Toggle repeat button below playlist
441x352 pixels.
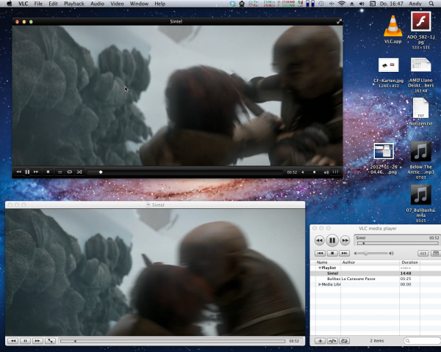click(x=344, y=341)
